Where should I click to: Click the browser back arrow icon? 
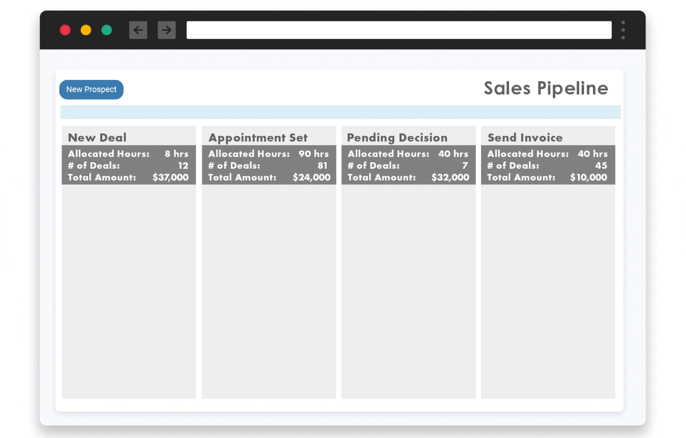[138, 30]
